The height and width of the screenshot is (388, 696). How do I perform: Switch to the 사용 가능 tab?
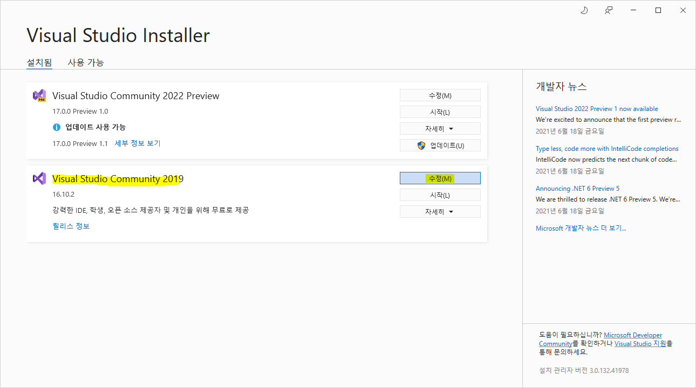click(86, 63)
